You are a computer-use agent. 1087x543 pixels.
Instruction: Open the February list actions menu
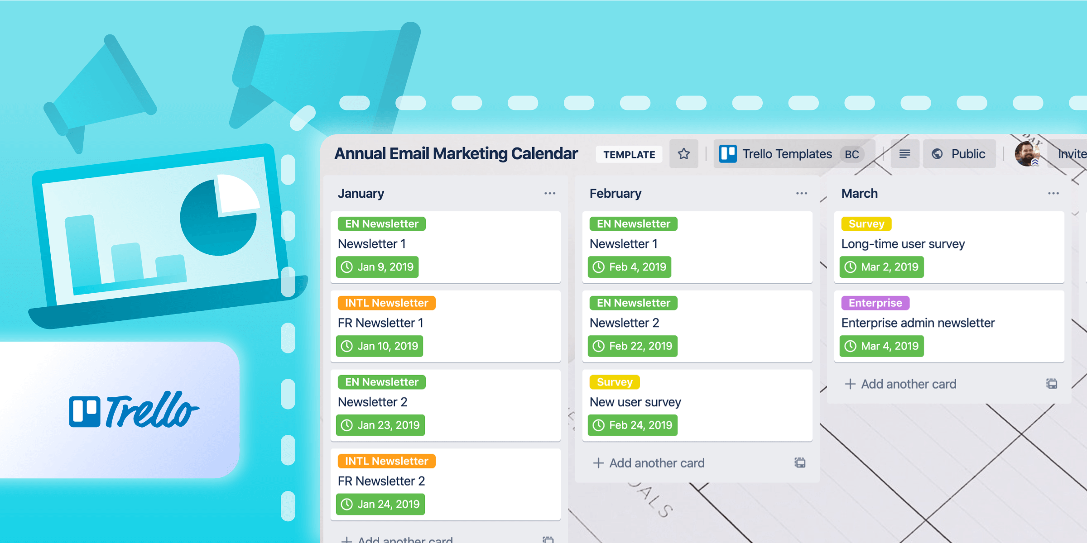pyautogui.click(x=801, y=193)
